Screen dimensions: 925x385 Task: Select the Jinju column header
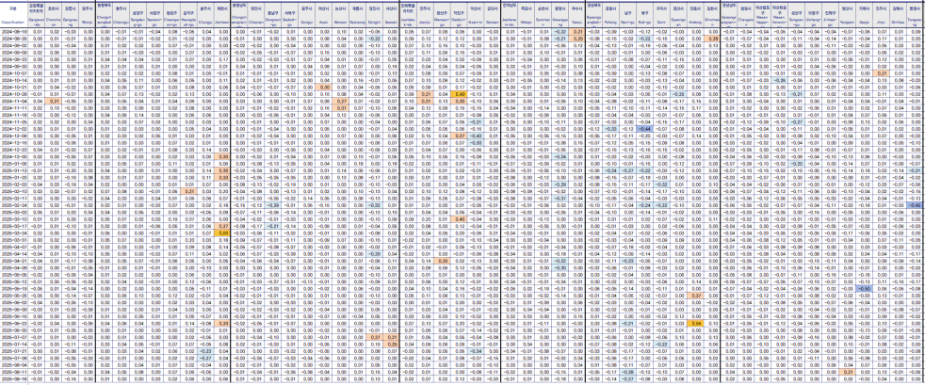coord(882,15)
